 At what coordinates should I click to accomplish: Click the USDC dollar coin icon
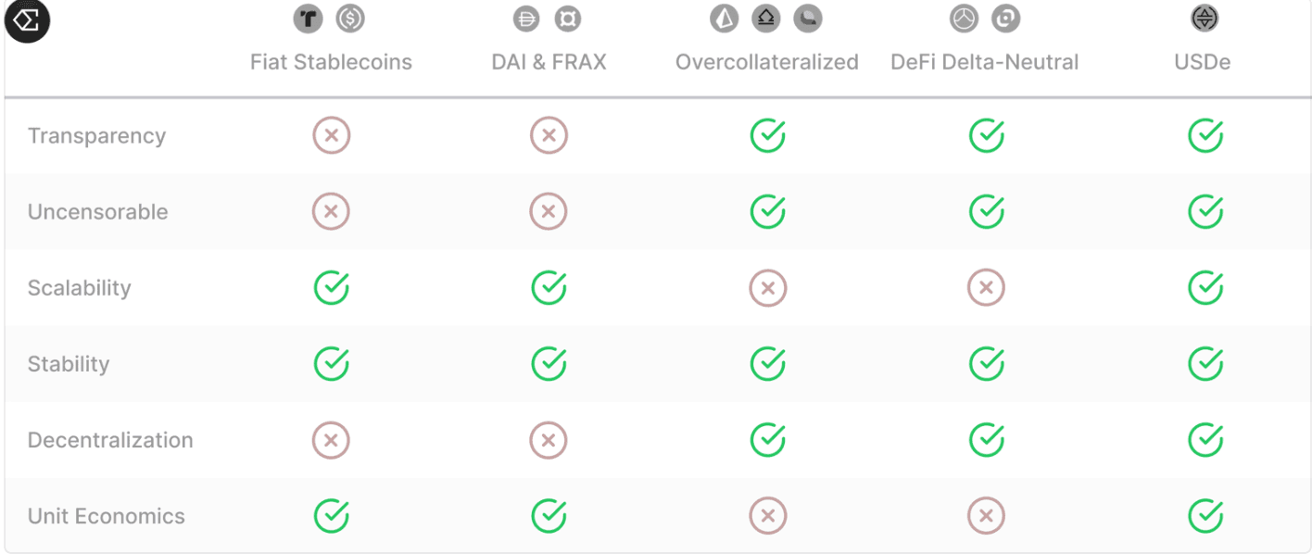(350, 18)
